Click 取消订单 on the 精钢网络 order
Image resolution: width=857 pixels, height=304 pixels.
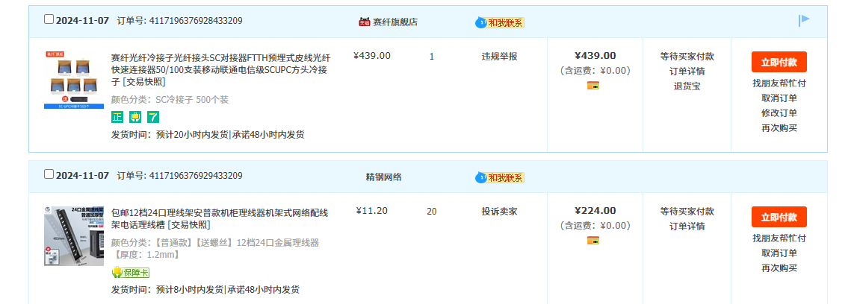coord(779,253)
